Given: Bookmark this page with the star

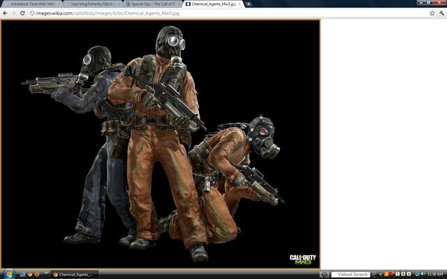Looking at the screenshot, I should 432,13.
